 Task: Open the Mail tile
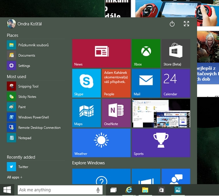pyautogui.click(x=146, y=83)
